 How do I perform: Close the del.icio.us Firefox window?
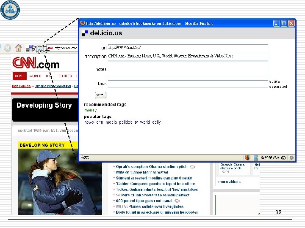(291, 24)
